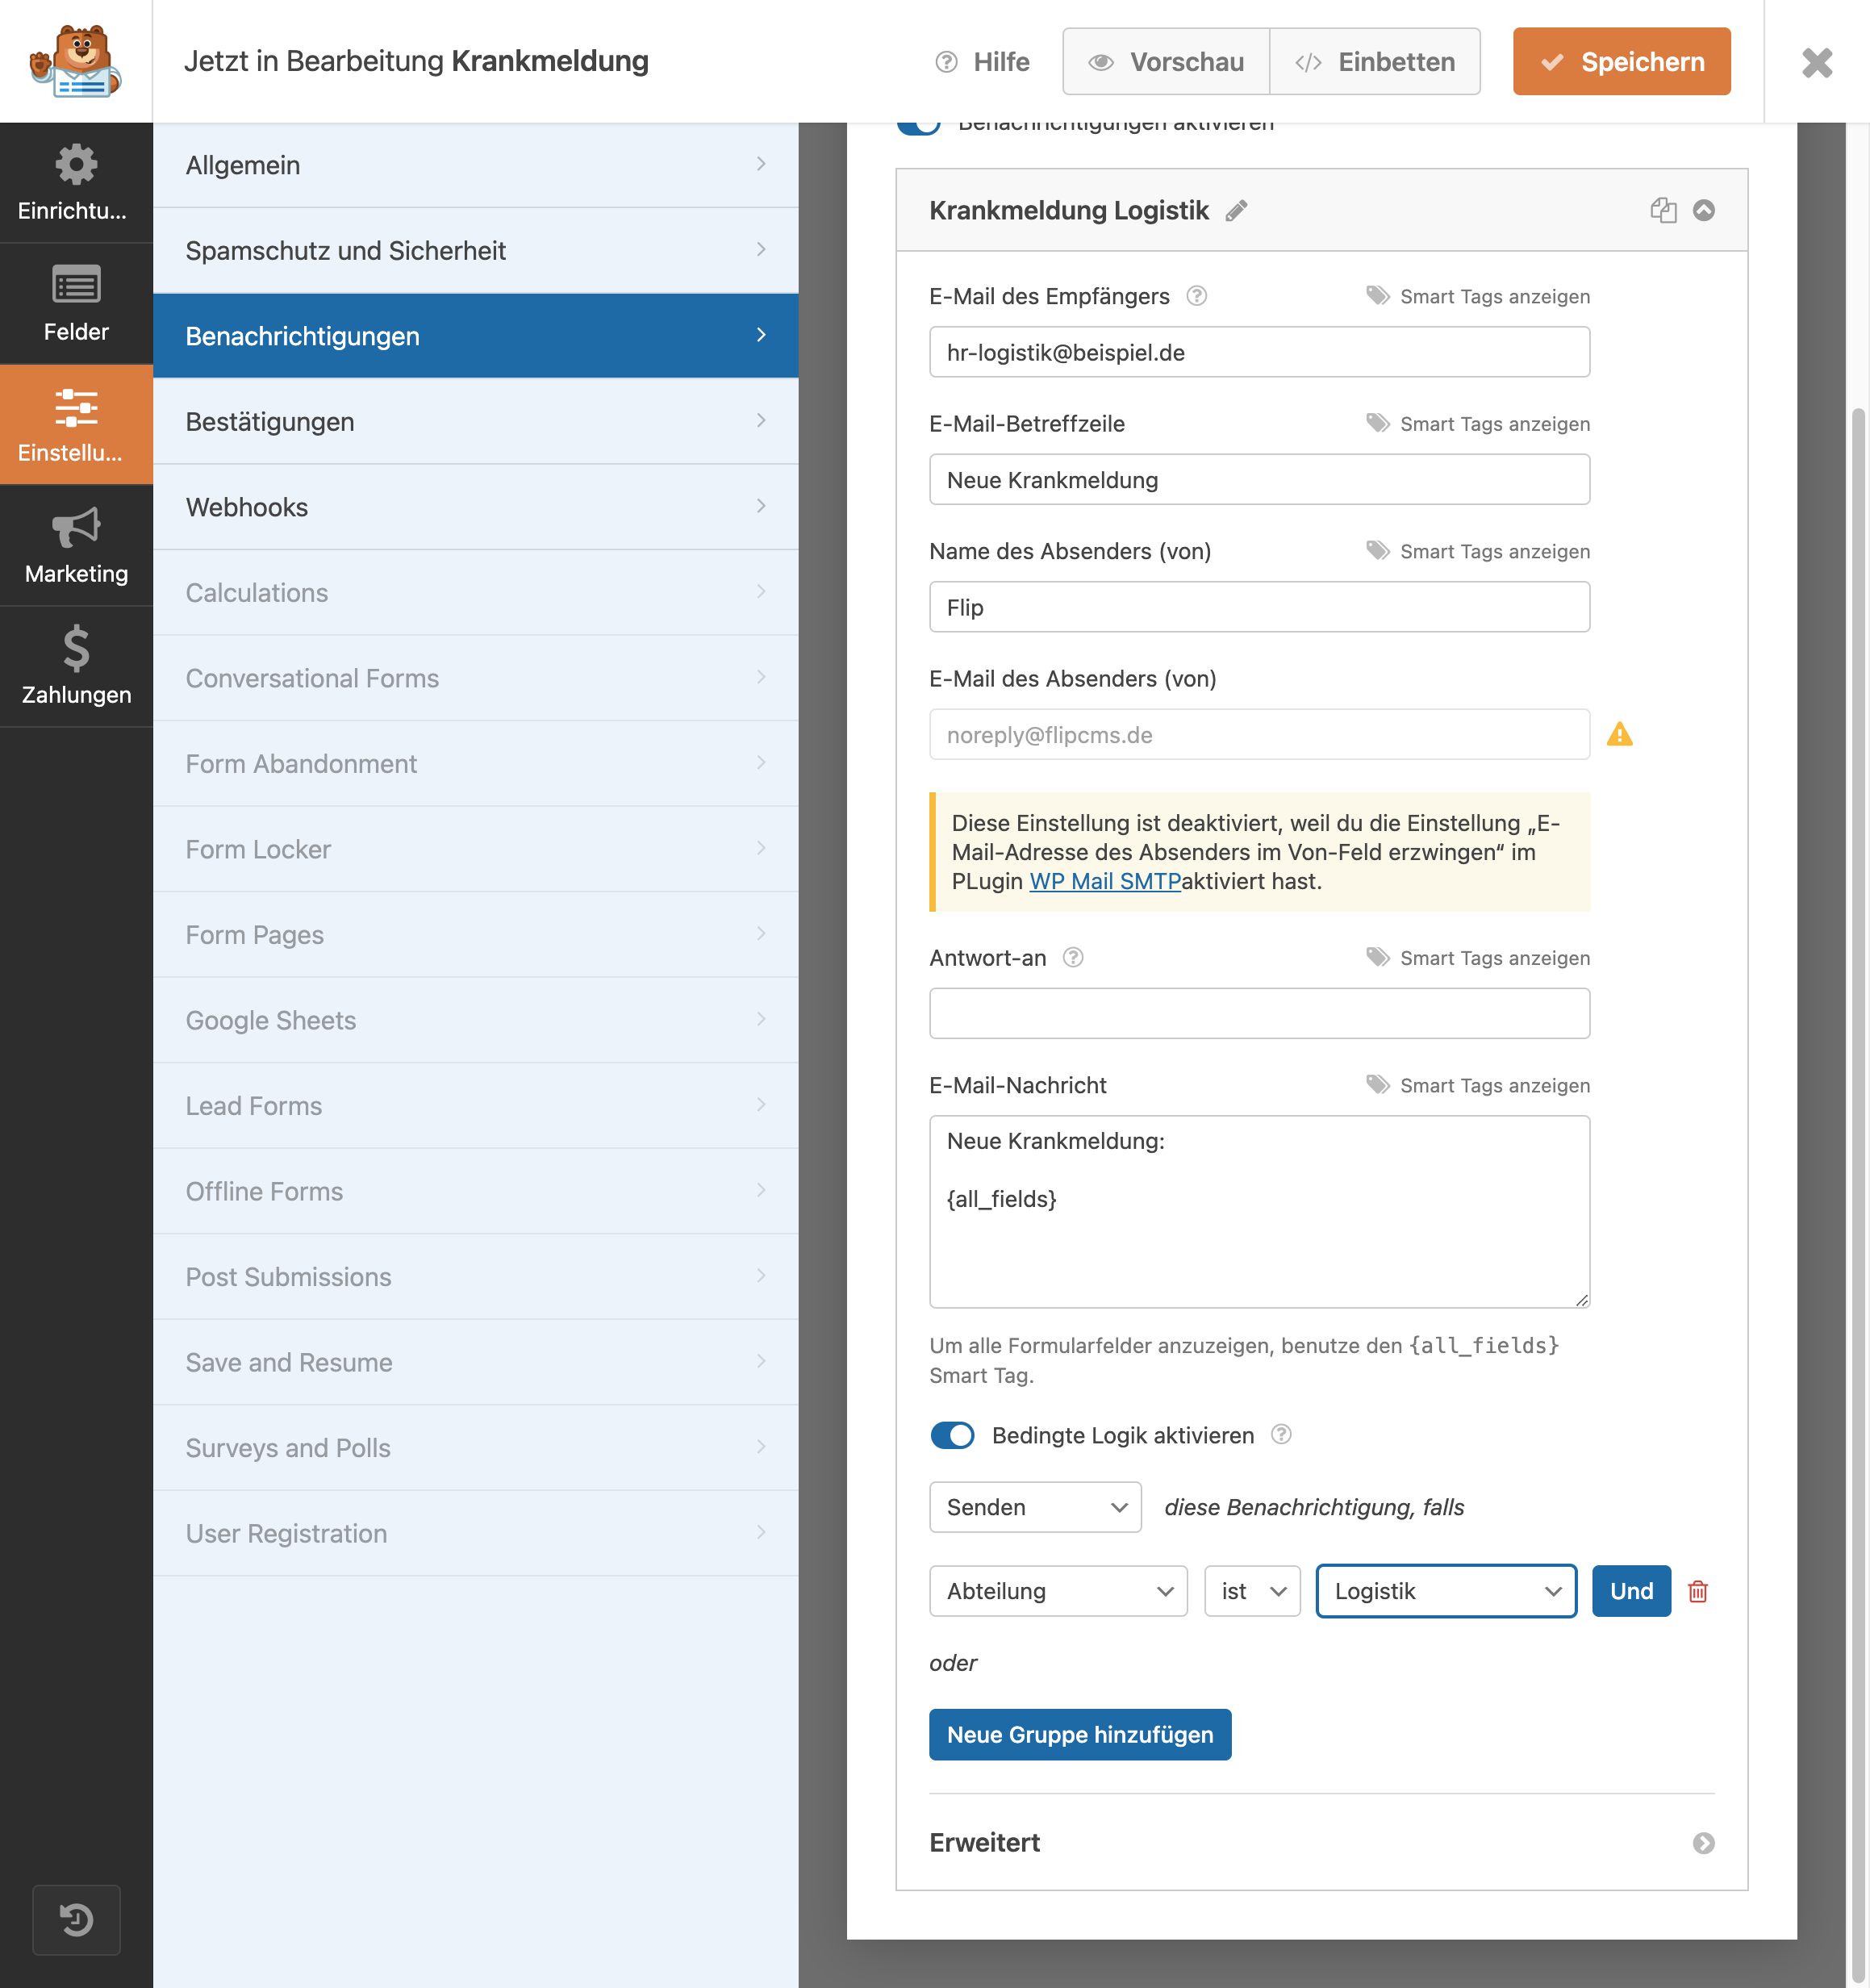Open the Abteilung field dropdown
Image resolution: width=1870 pixels, height=1988 pixels.
(x=1059, y=1591)
